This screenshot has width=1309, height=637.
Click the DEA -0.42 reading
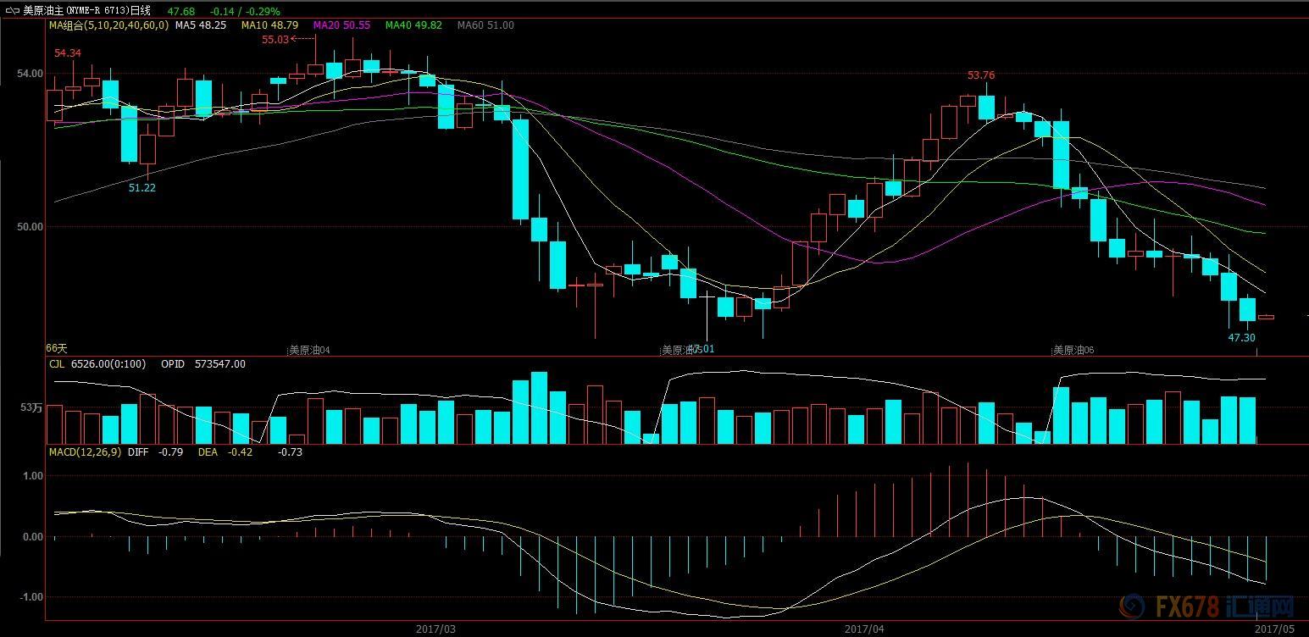[x=225, y=452]
